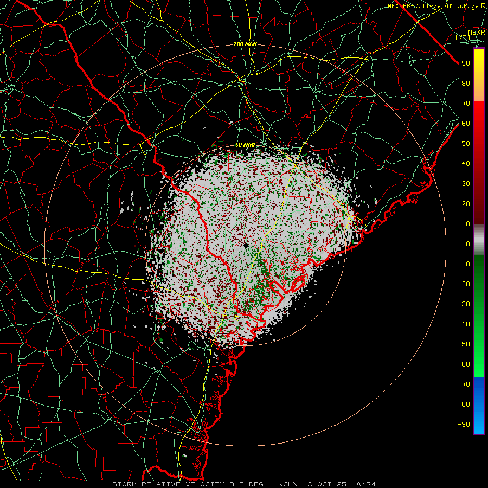This screenshot has height=488, width=488.
Task: Click the positive 70 scale value
Action: 466,104
